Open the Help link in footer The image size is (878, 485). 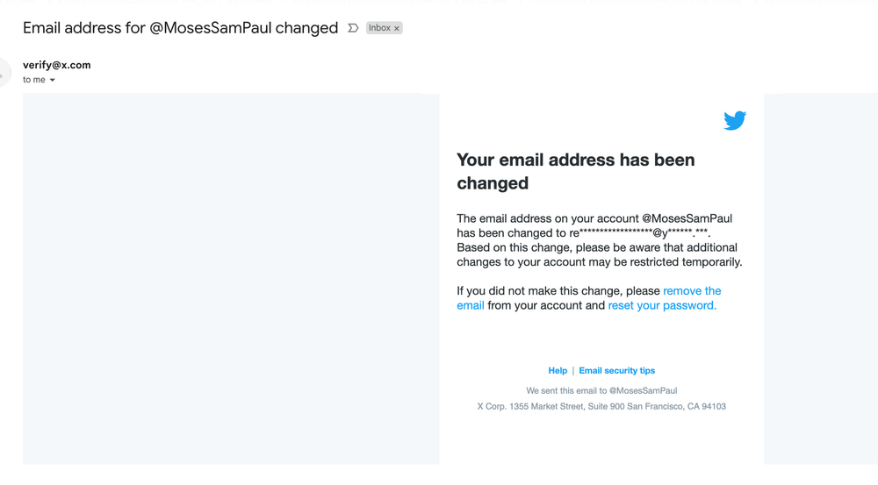(558, 370)
